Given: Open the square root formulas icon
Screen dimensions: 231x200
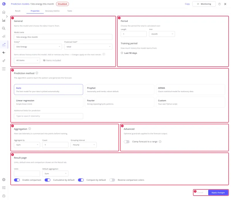Looking at the screenshot, I should point(4,37).
